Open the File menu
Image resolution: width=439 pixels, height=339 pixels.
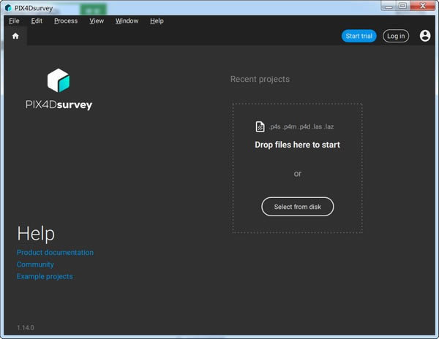click(14, 20)
